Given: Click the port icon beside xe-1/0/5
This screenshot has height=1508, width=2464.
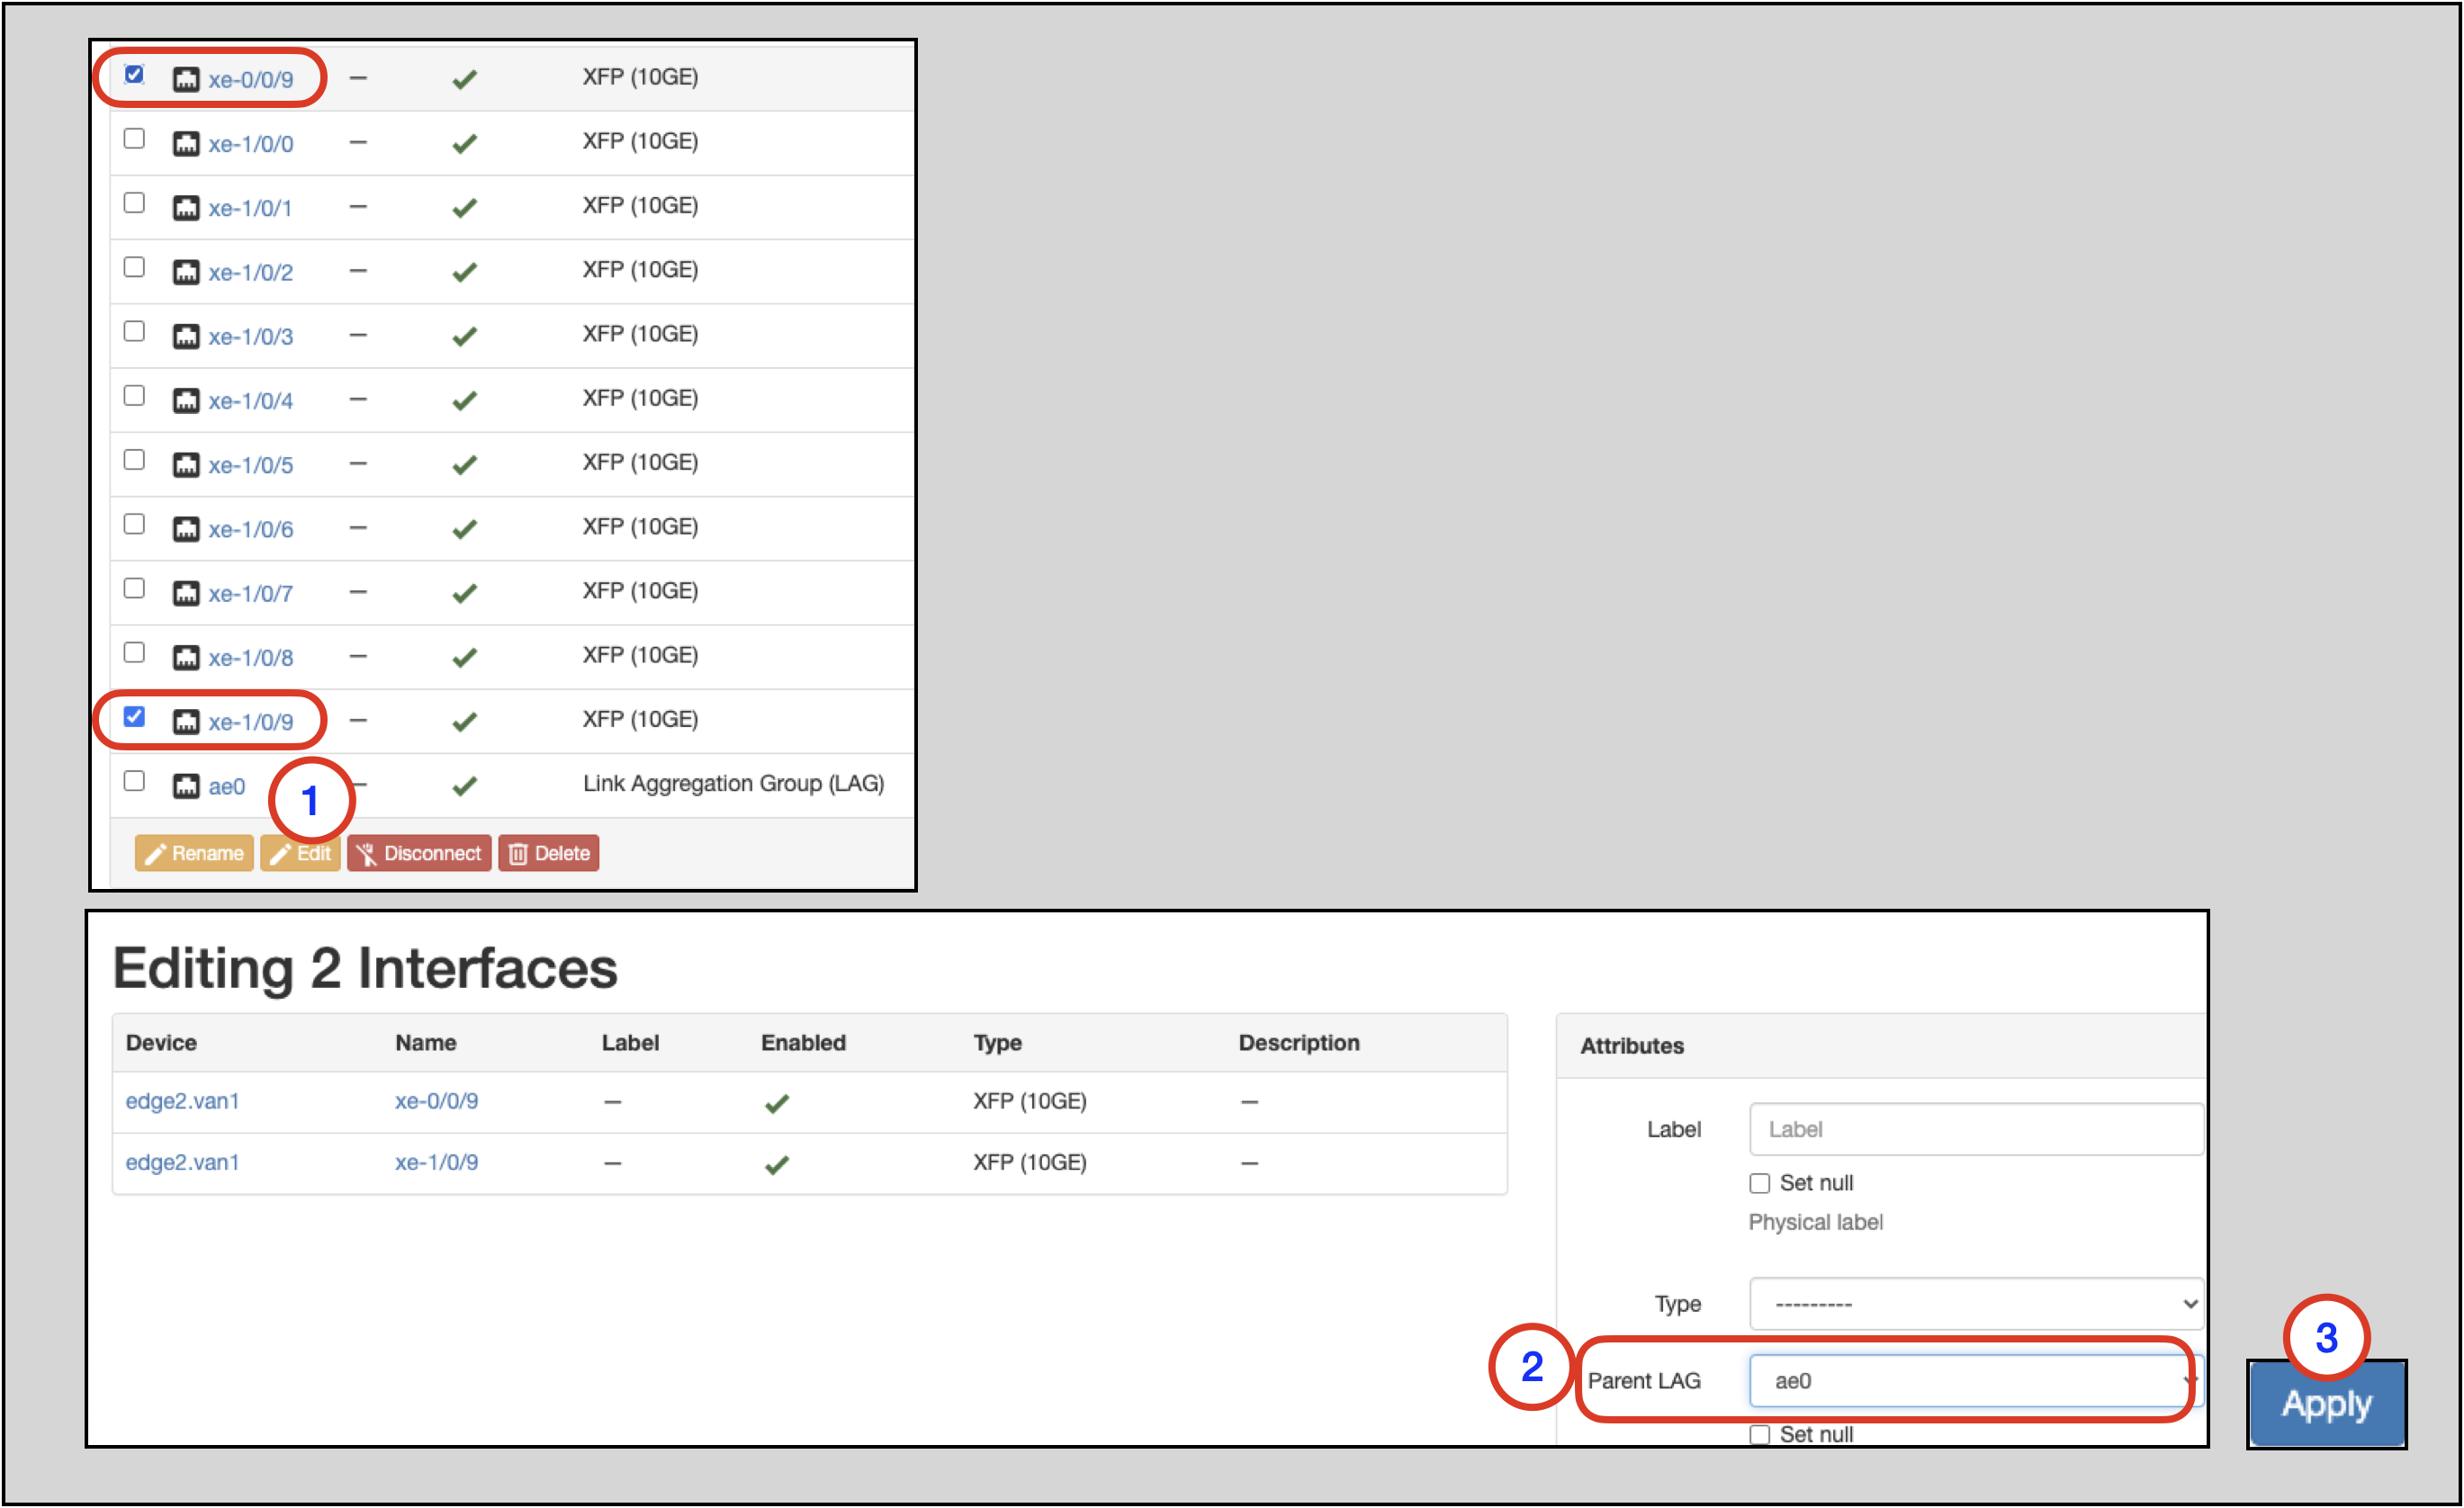Looking at the screenshot, I should (188, 463).
